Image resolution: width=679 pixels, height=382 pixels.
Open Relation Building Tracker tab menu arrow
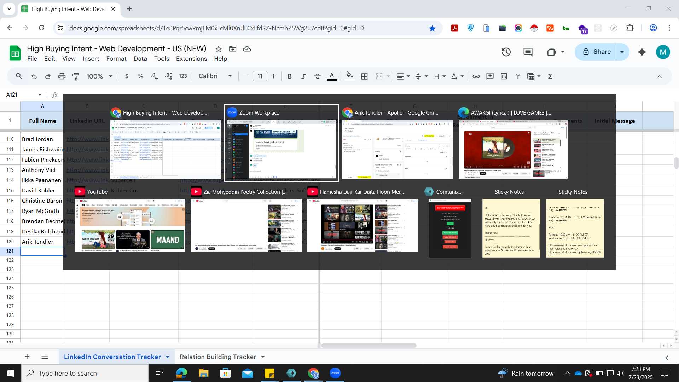pos(263,357)
